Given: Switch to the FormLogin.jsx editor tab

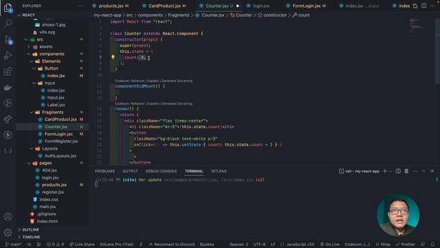Looking at the screenshot, I should point(307,6).
